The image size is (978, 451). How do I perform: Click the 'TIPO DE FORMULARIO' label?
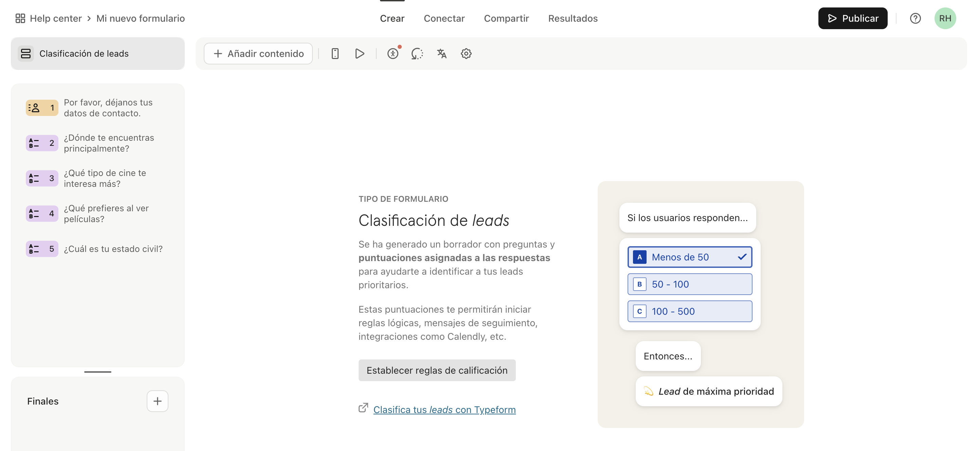[403, 199]
